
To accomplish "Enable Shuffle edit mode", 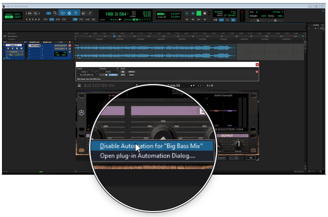I will (9, 14).
